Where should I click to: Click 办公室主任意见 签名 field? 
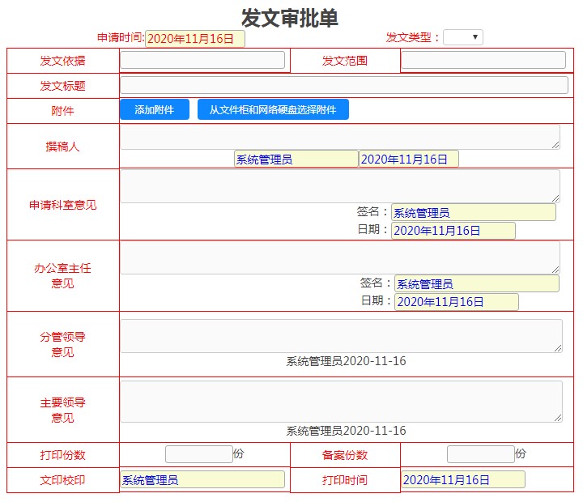477,283
